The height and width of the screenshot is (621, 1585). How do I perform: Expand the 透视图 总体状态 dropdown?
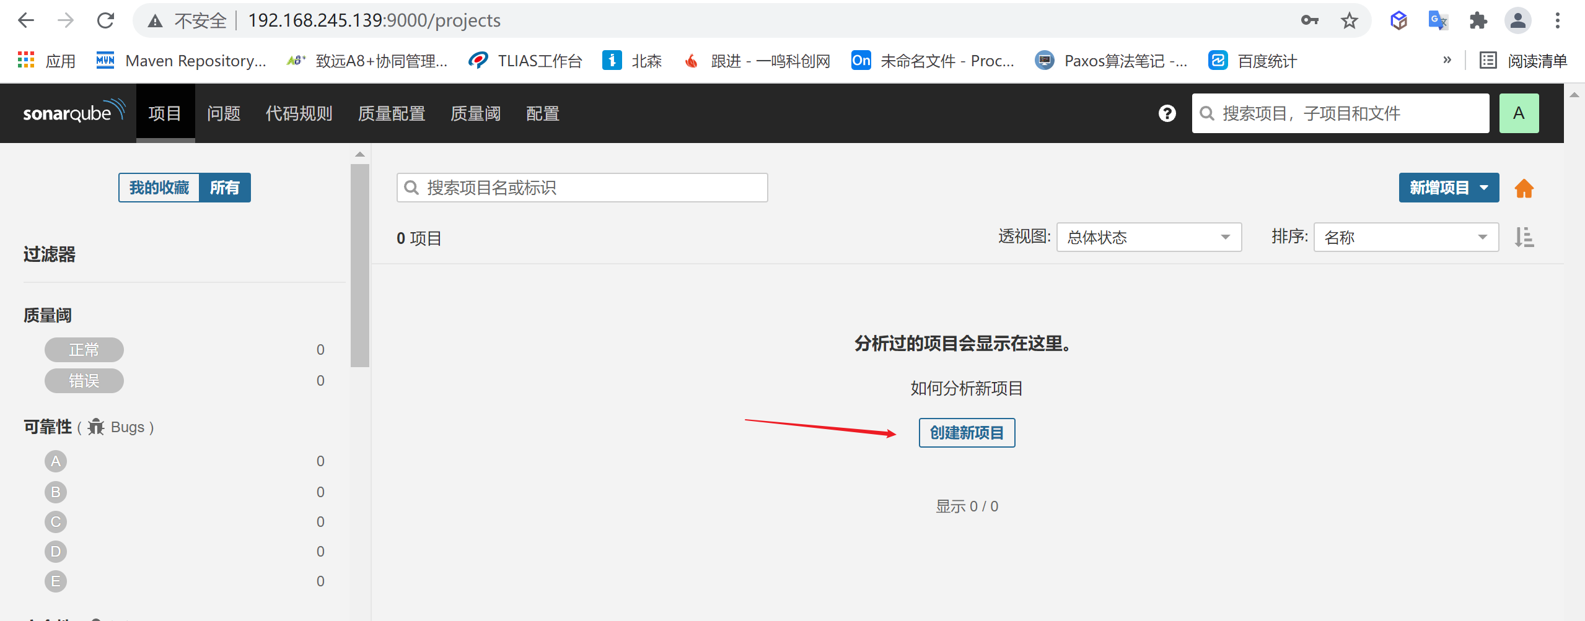[1149, 237]
